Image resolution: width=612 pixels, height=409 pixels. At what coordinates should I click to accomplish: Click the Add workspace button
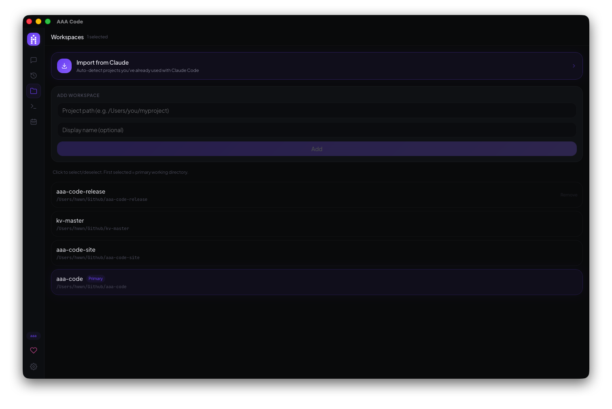pyautogui.click(x=317, y=149)
